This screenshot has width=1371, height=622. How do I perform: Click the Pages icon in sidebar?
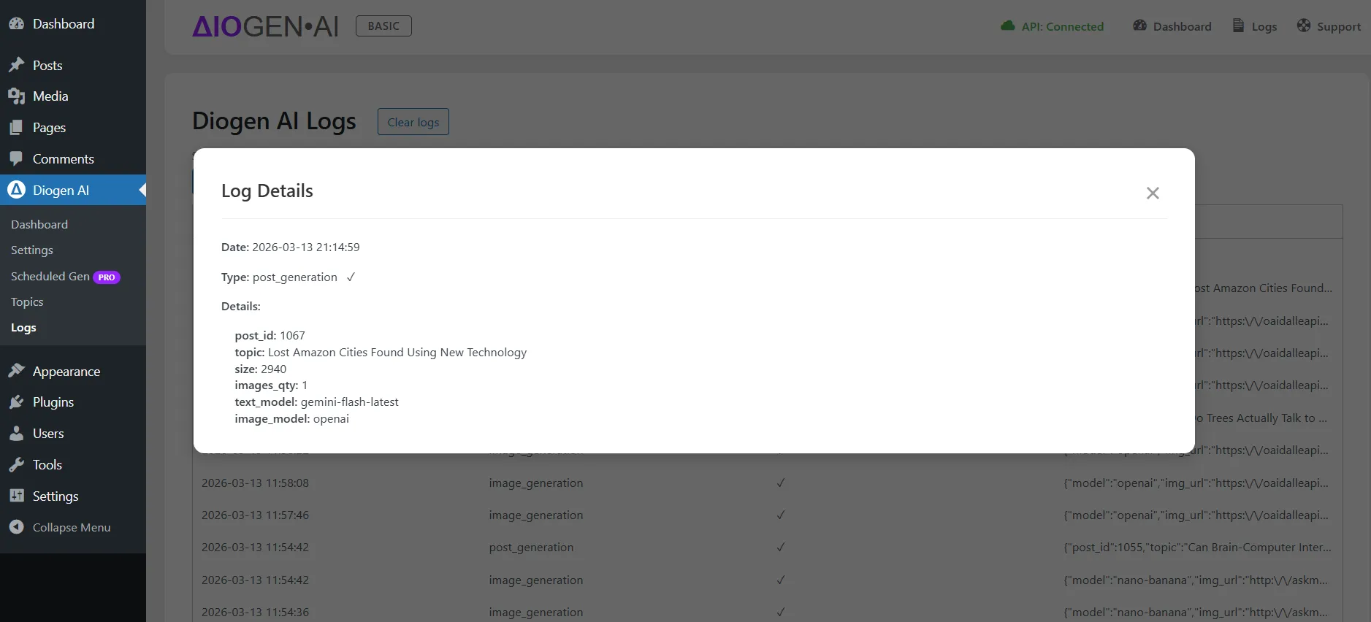[16, 128]
